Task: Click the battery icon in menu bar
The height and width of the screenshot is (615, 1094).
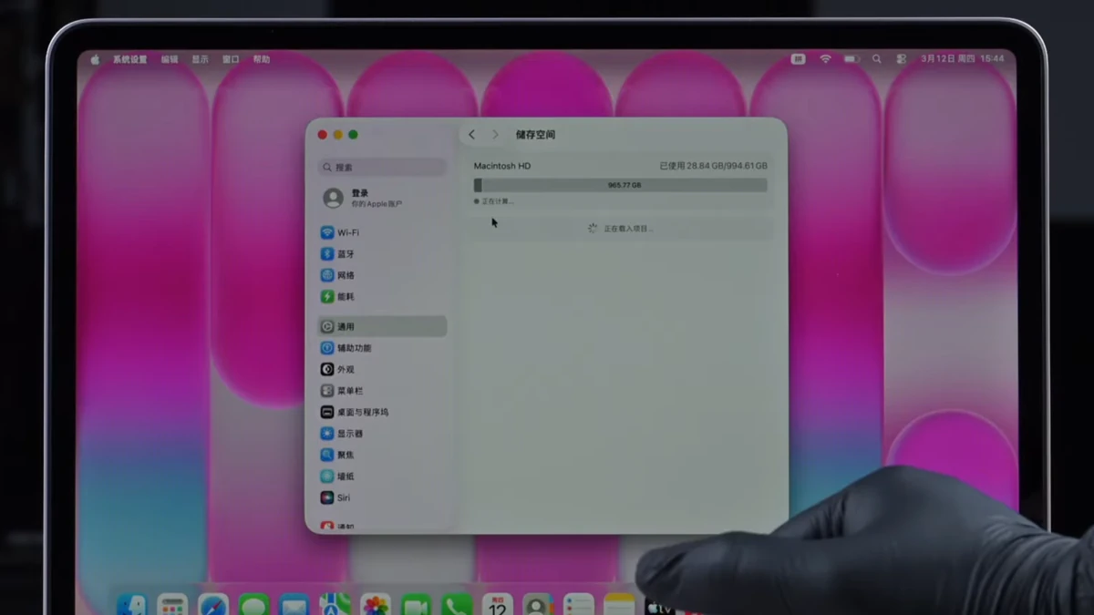Action: (x=851, y=59)
